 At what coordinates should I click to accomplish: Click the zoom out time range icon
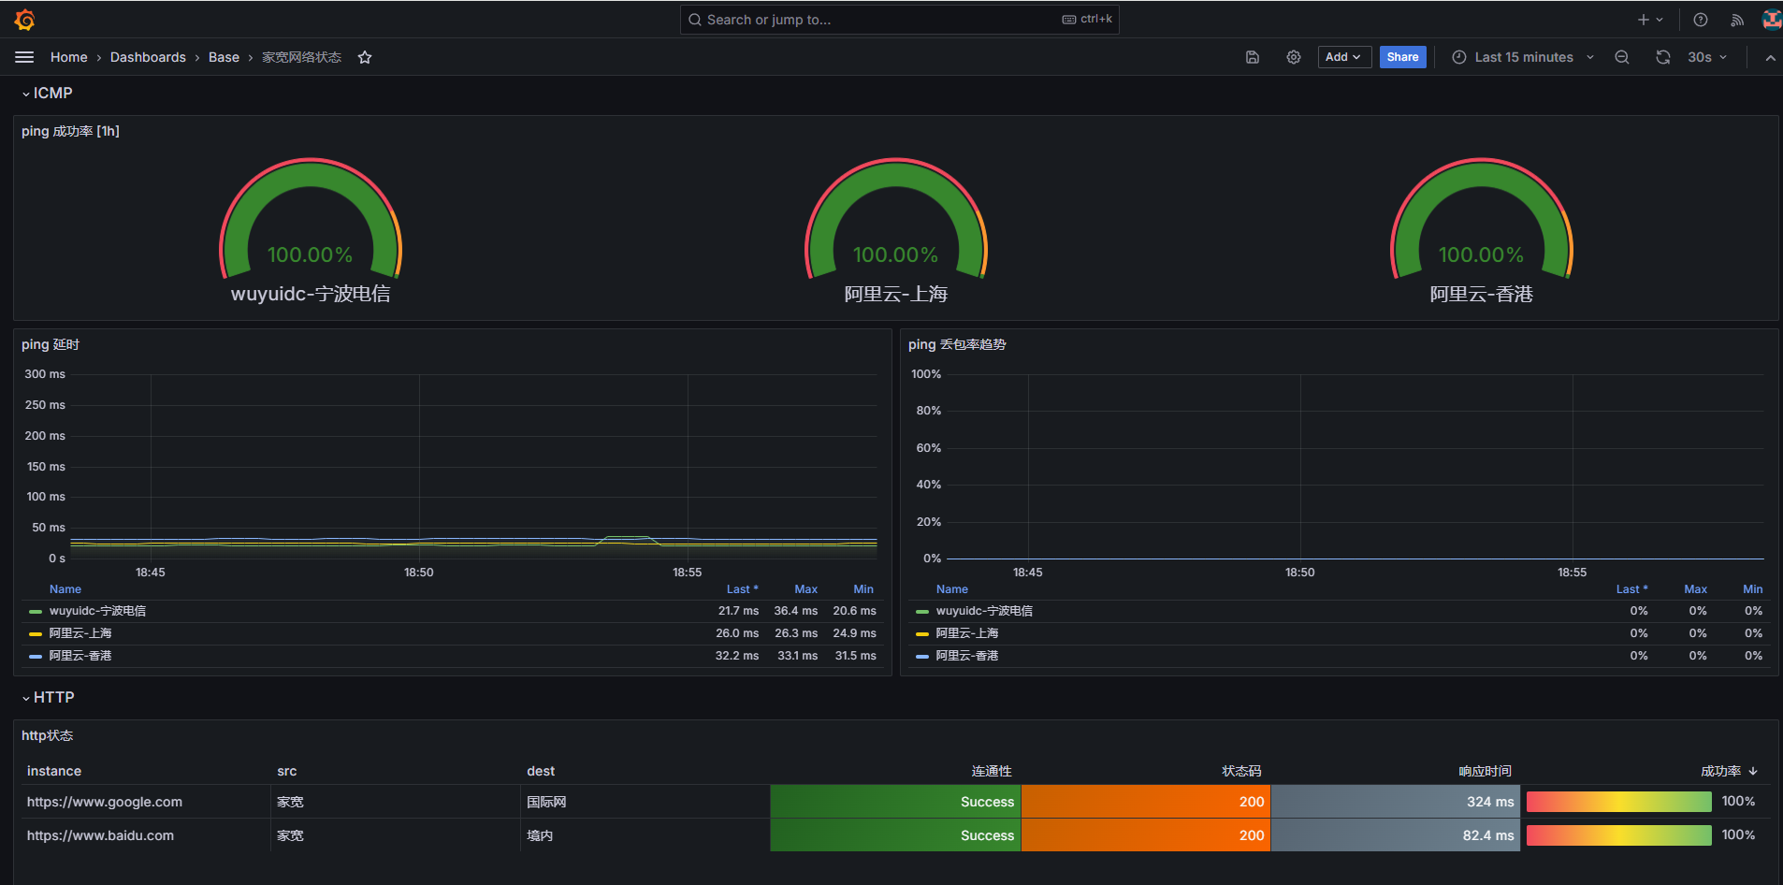[1622, 57]
